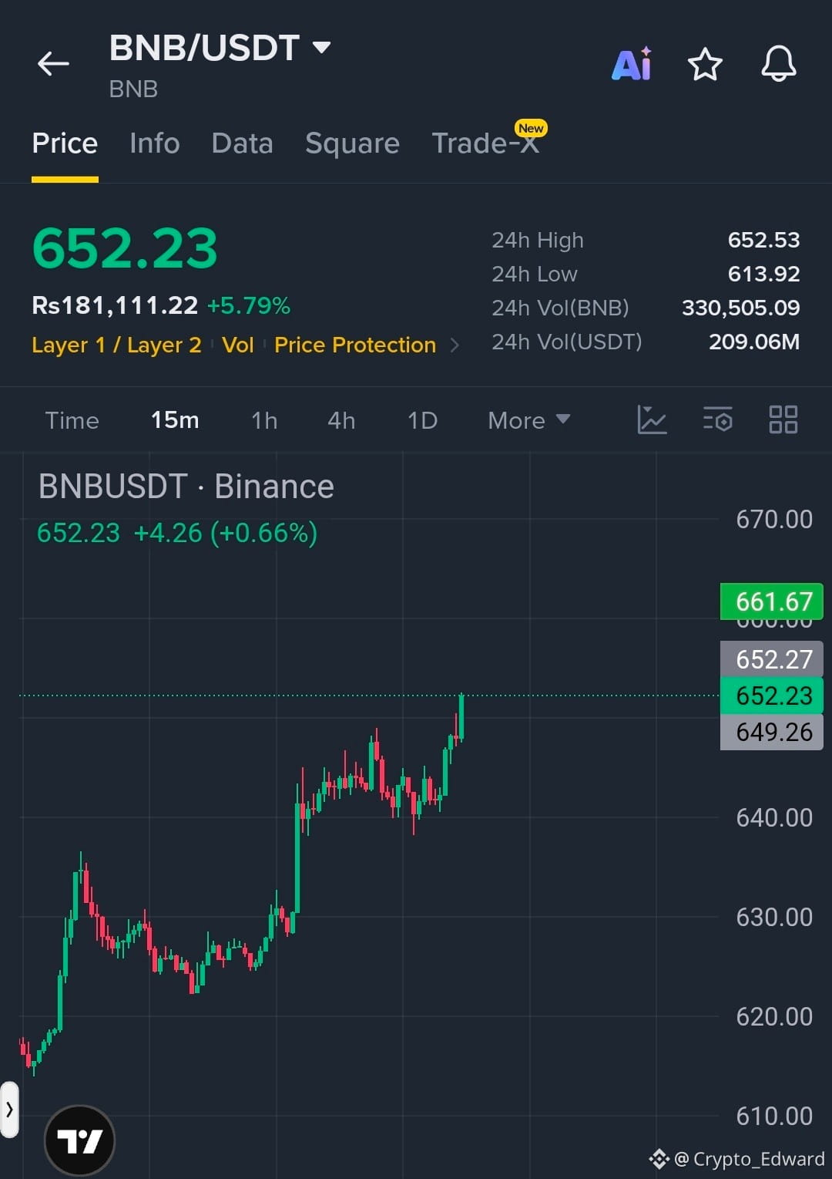Open the Trade-X tab
Screen dimensions: 832x1179
(x=485, y=143)
